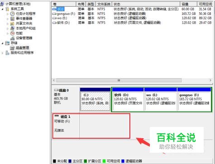Image resolution: width=215 pixels, height=164 pixels.
Task: Click the 共享文件夹 icon
Action: point(12,23)
